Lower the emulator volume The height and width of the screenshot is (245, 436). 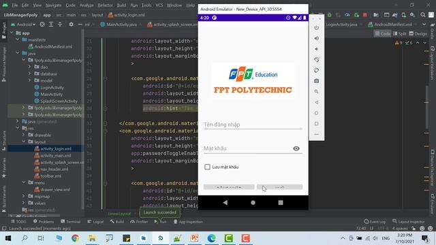click(x=316, y=49)
